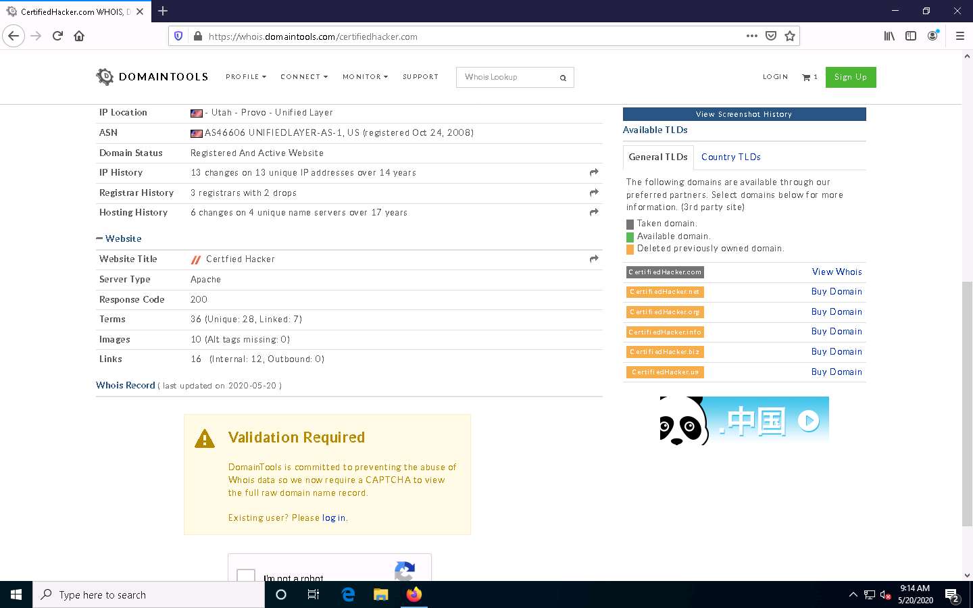Viewport: 973px width, 608px height.
Task: Open the Firefox hamburger menu
Action: pos(959,36)
